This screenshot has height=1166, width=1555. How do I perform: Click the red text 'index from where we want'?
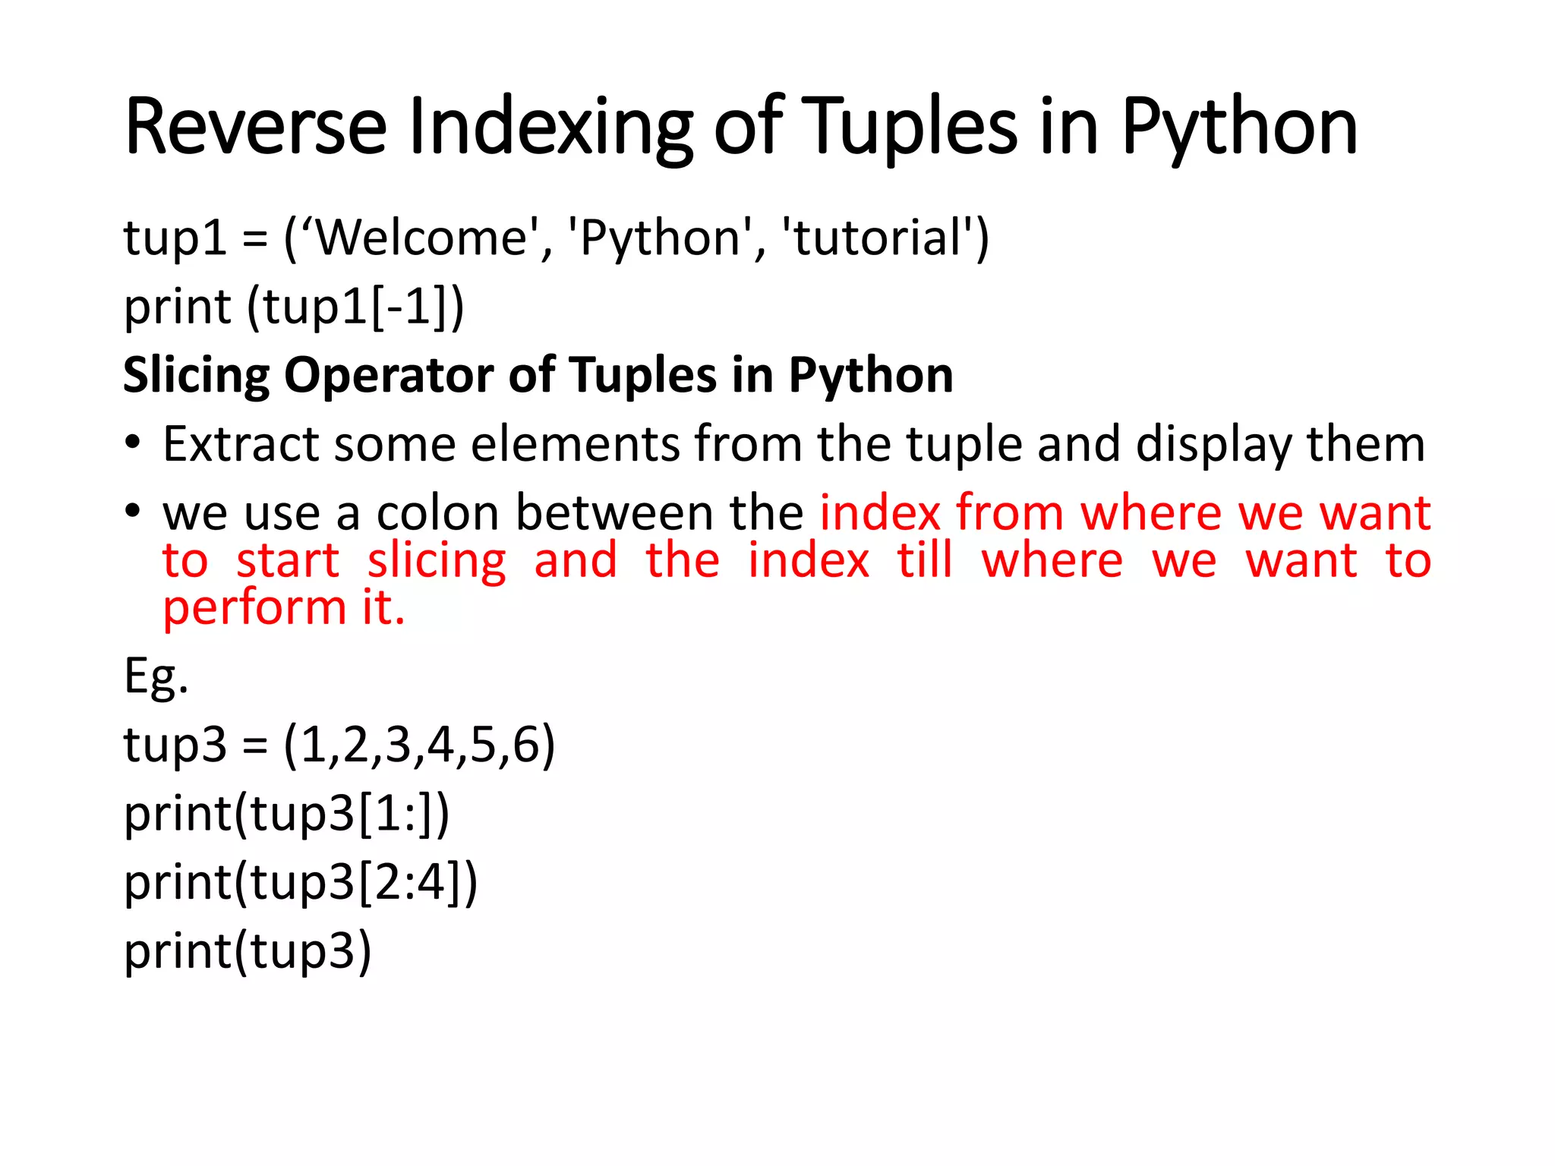[1124, 513]
